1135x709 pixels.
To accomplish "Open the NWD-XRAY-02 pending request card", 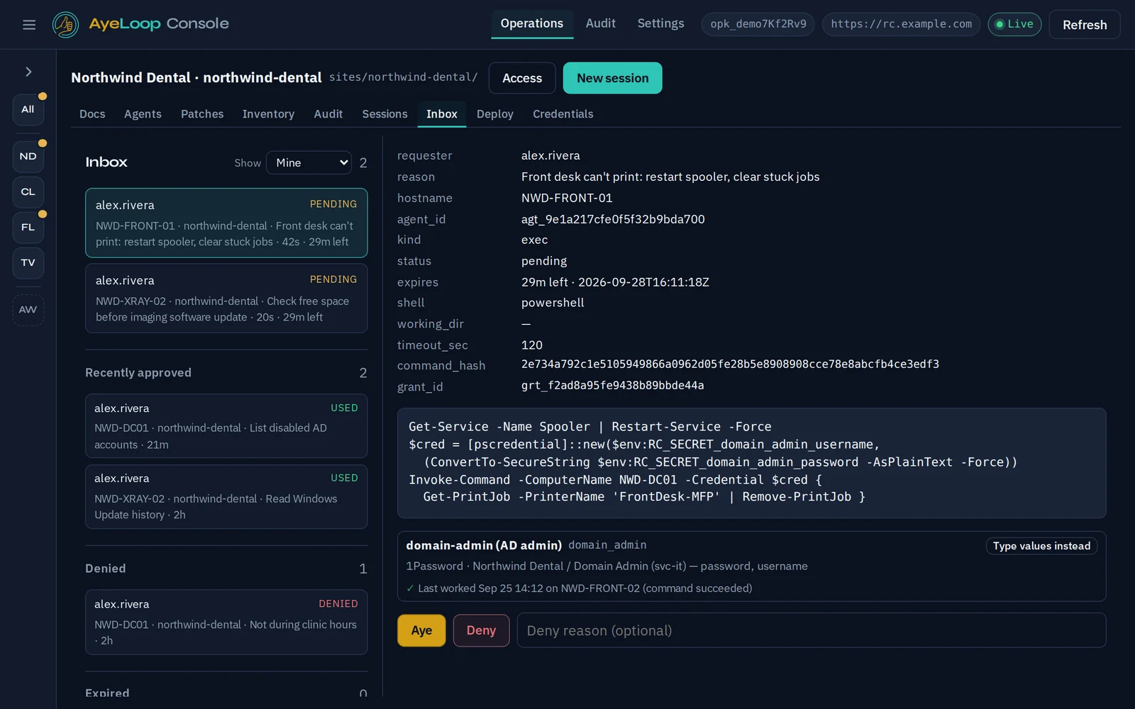I will click(x=226, y=298).
